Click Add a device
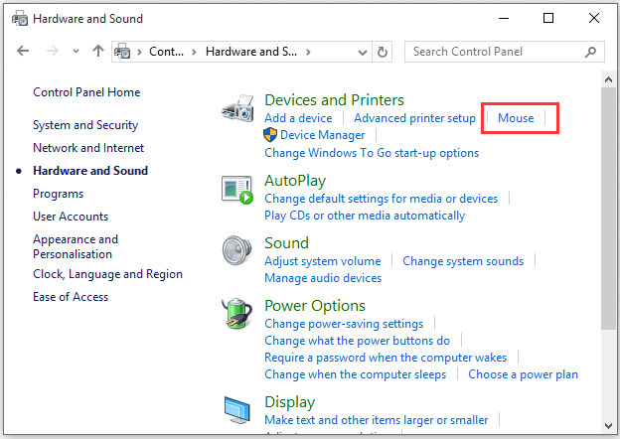Image resolution: width=620 pixels, height=439 pixels. [x=298, y=118]
